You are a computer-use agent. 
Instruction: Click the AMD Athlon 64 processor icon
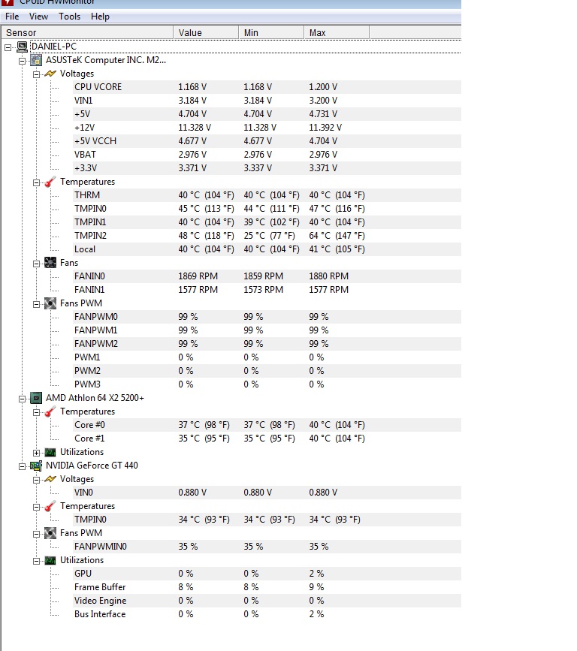36,398
